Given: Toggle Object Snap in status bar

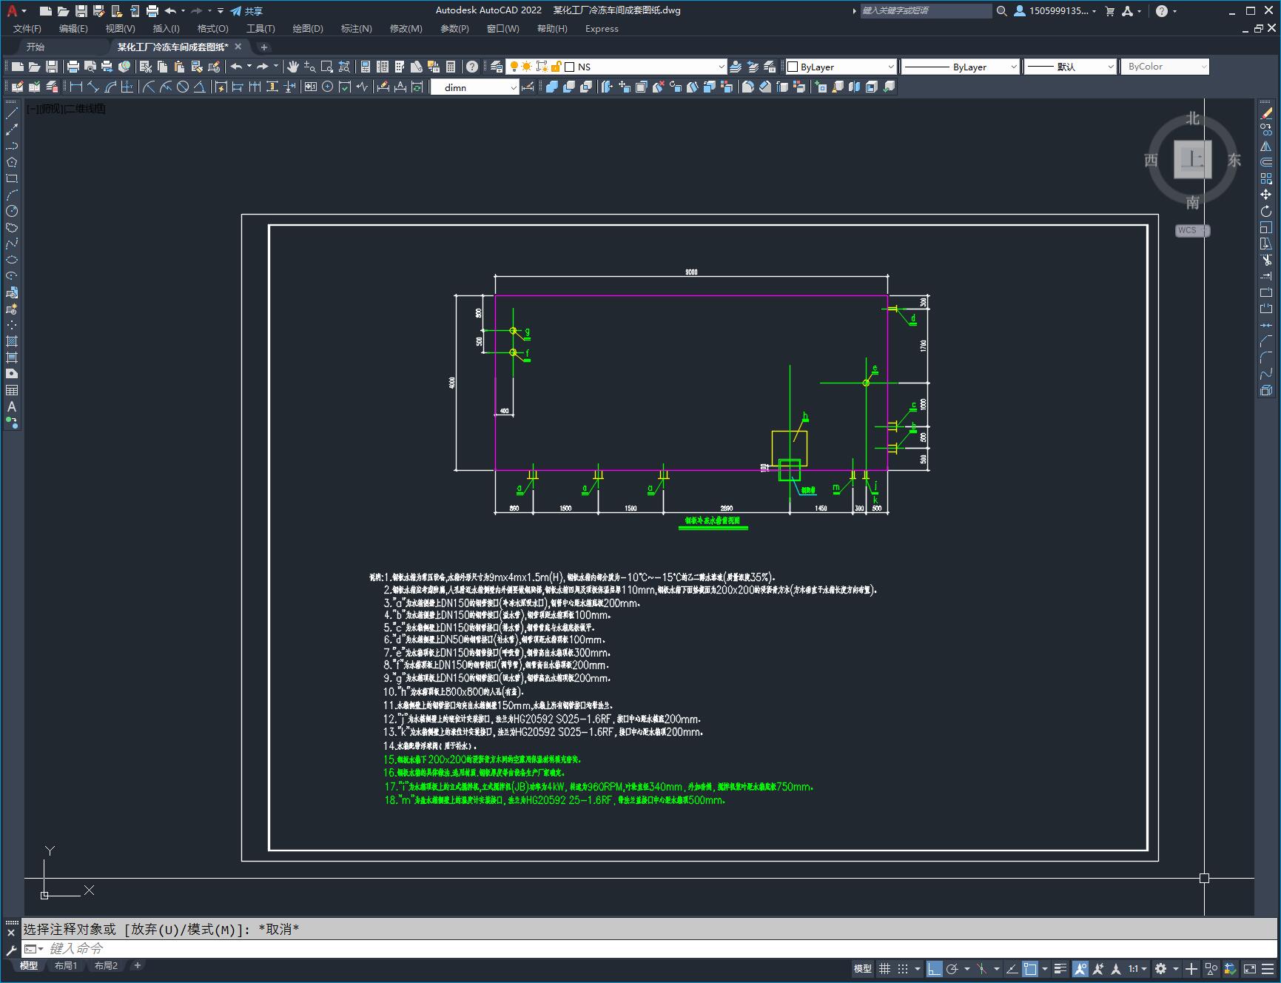Looking at the screenshot, I should coord(1029,968).
